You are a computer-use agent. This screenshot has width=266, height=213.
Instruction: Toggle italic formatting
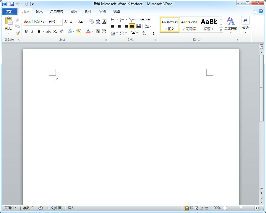tap(32, 31)
